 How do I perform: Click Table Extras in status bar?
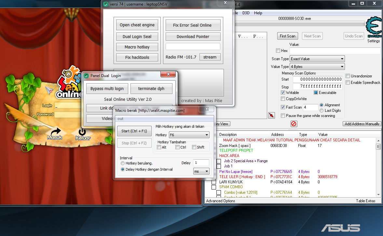pos(365,201)
